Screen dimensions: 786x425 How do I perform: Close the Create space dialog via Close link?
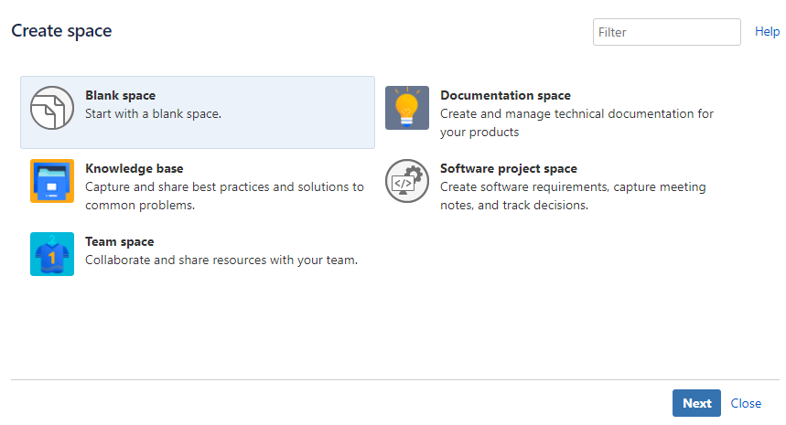tap(746, 403)
